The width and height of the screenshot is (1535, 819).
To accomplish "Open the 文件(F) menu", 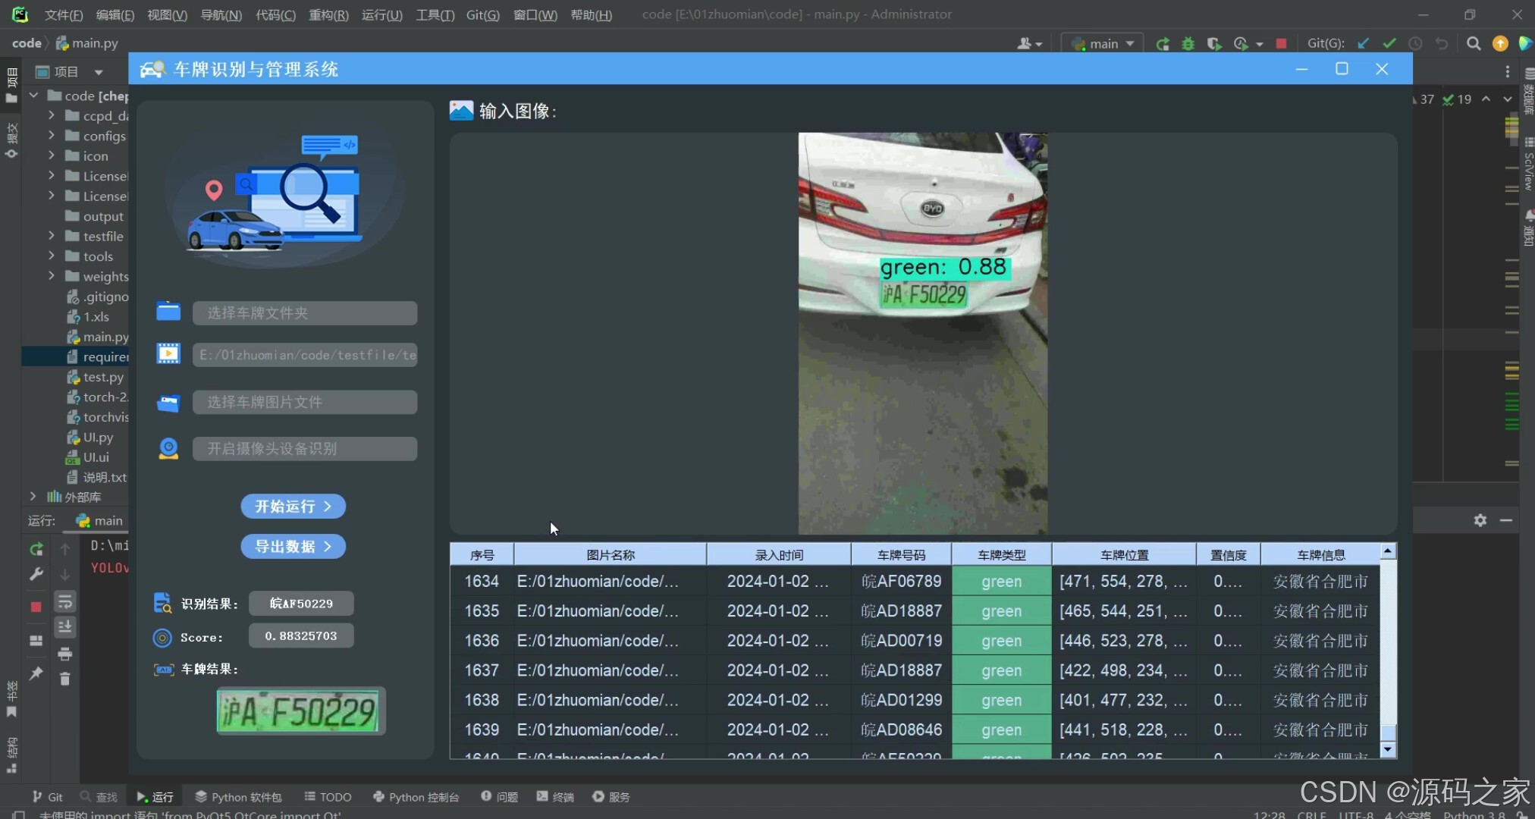I will (x=64, y=14).
